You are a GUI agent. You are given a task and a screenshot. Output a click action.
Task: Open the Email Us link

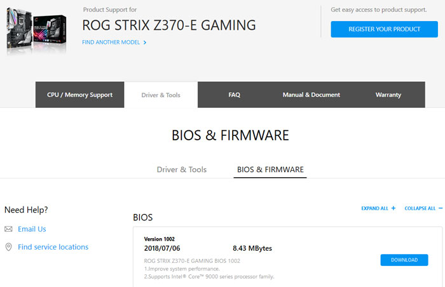[x=32, y=229]
